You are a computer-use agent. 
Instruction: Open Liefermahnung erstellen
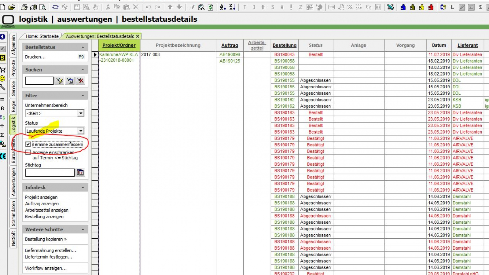pyautogui.click(x=50, y=250)
